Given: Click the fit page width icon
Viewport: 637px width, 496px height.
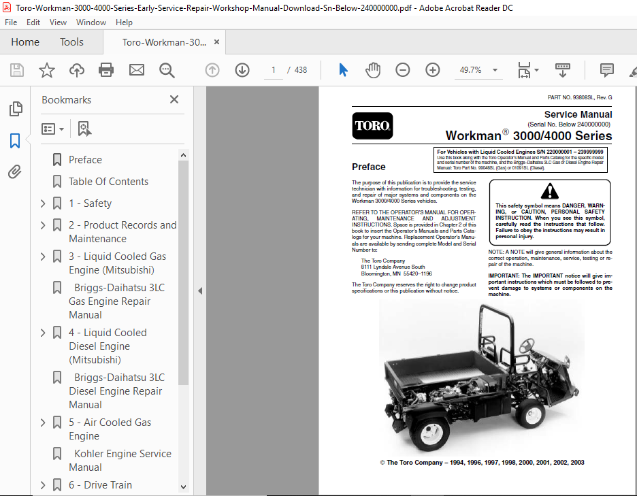Looking at the screenshot, I should tap(524, 70).
